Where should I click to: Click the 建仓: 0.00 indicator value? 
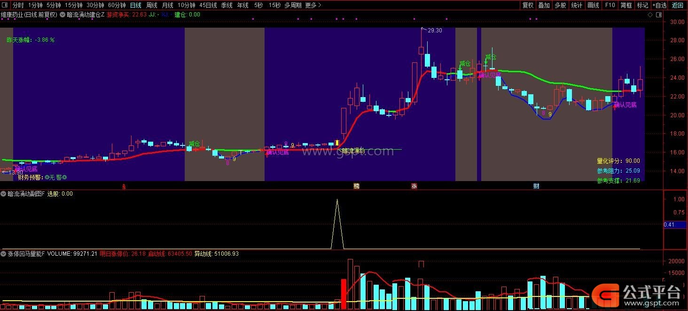(x=187, y=15)
